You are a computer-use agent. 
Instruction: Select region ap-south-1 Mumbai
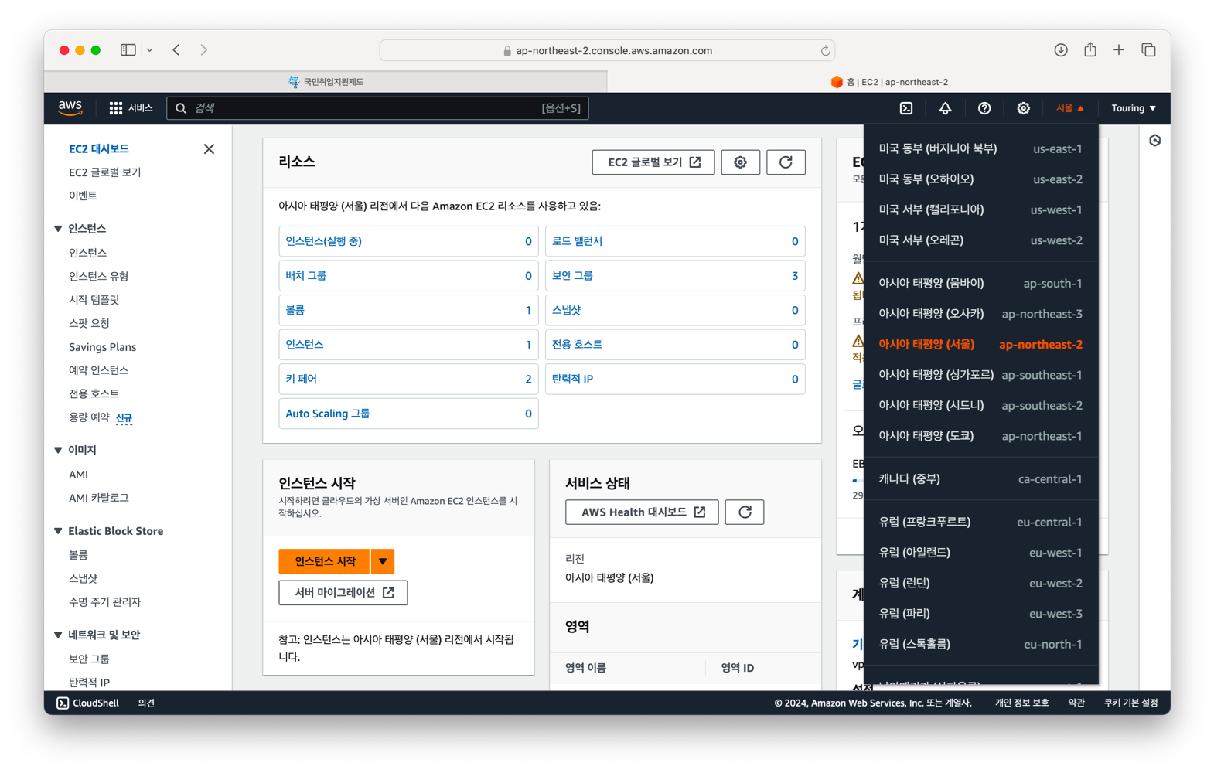tap(980, 283)
